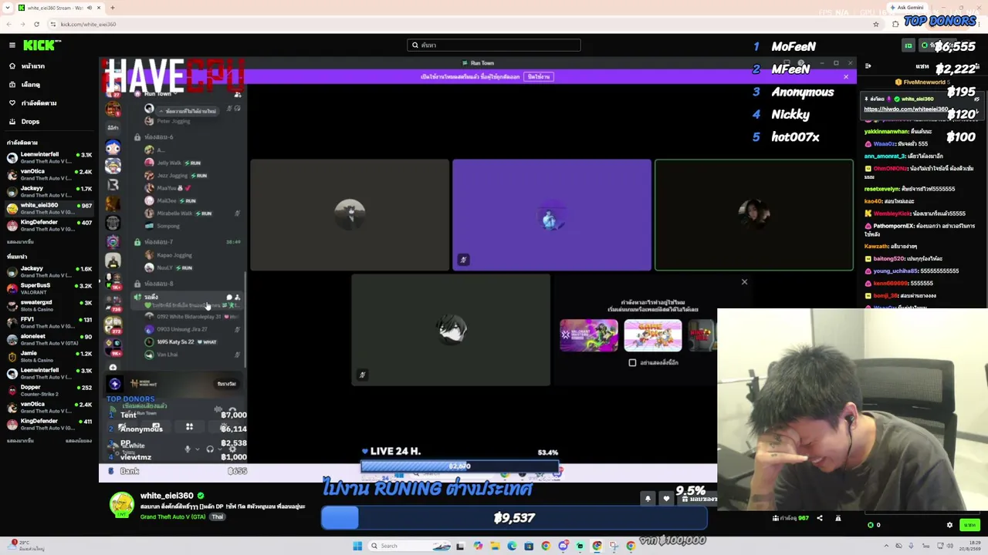Click the Ask Gemini button

click(906, 8)
